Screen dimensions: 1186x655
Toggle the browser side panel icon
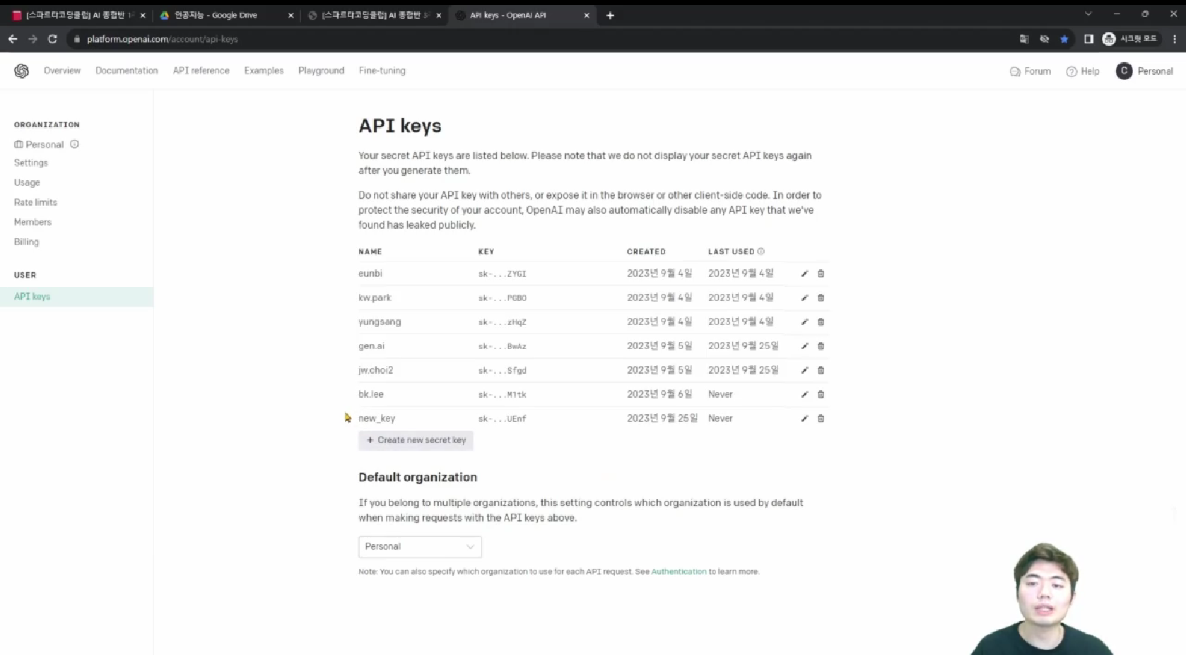(1088, 39)
